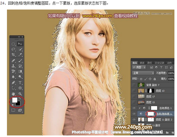Select the Type tool

tap(20, 83)
